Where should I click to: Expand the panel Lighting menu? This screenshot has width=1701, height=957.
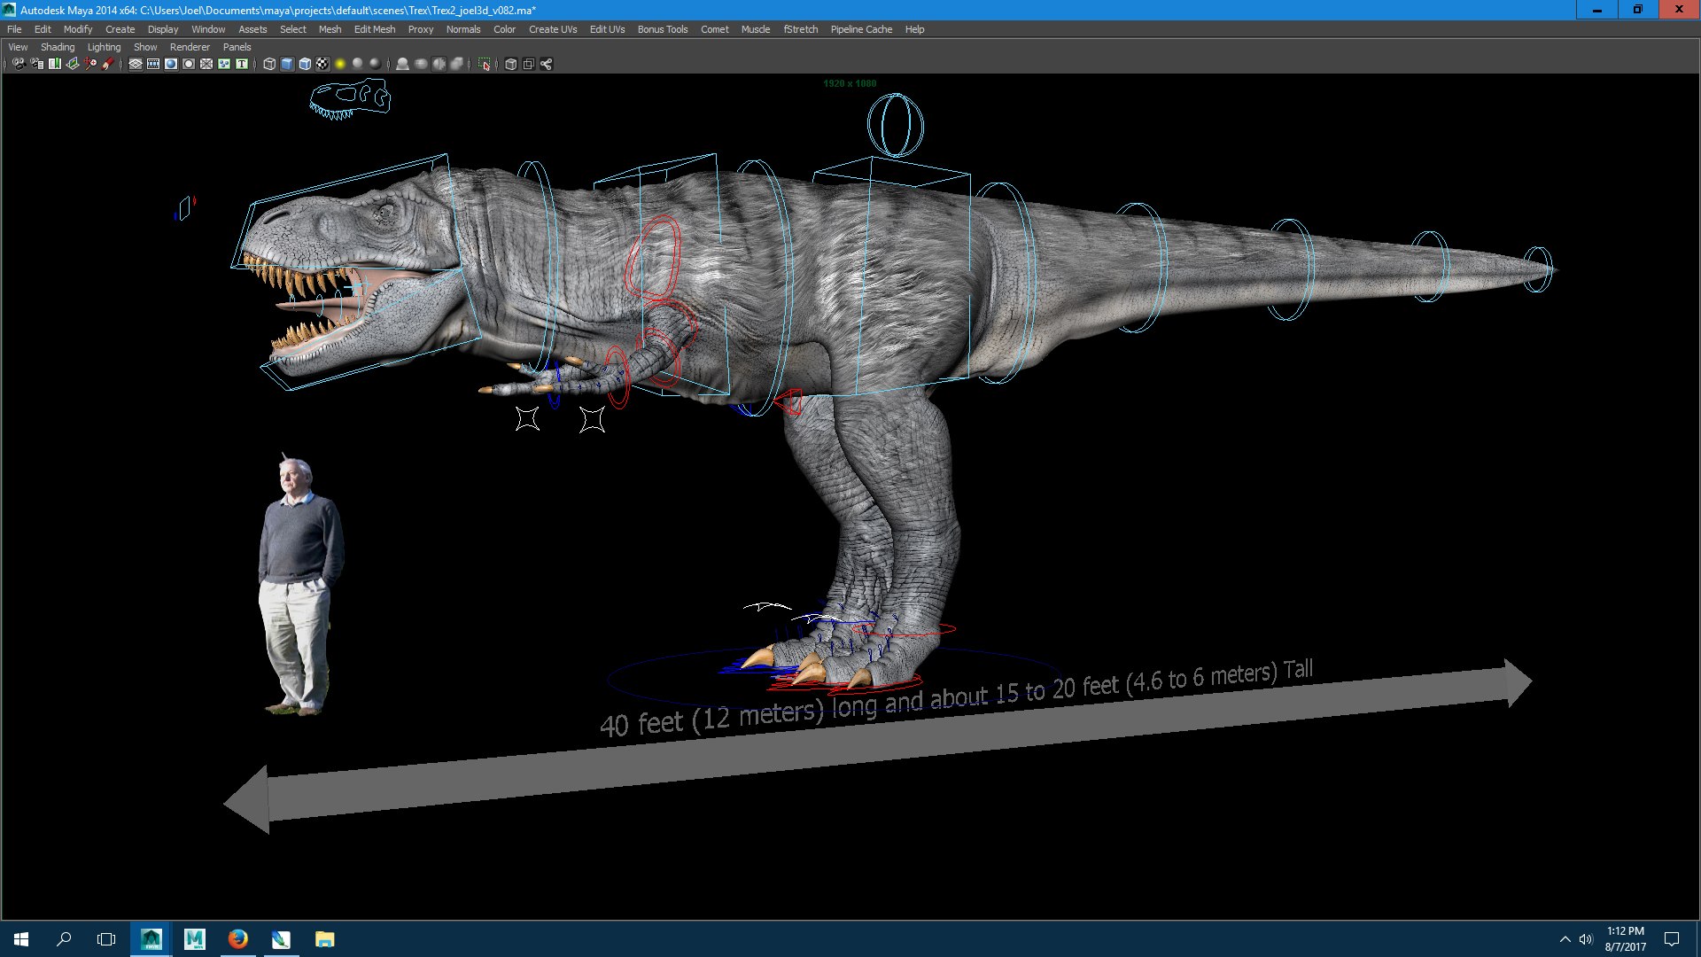(x=104, y=47)
